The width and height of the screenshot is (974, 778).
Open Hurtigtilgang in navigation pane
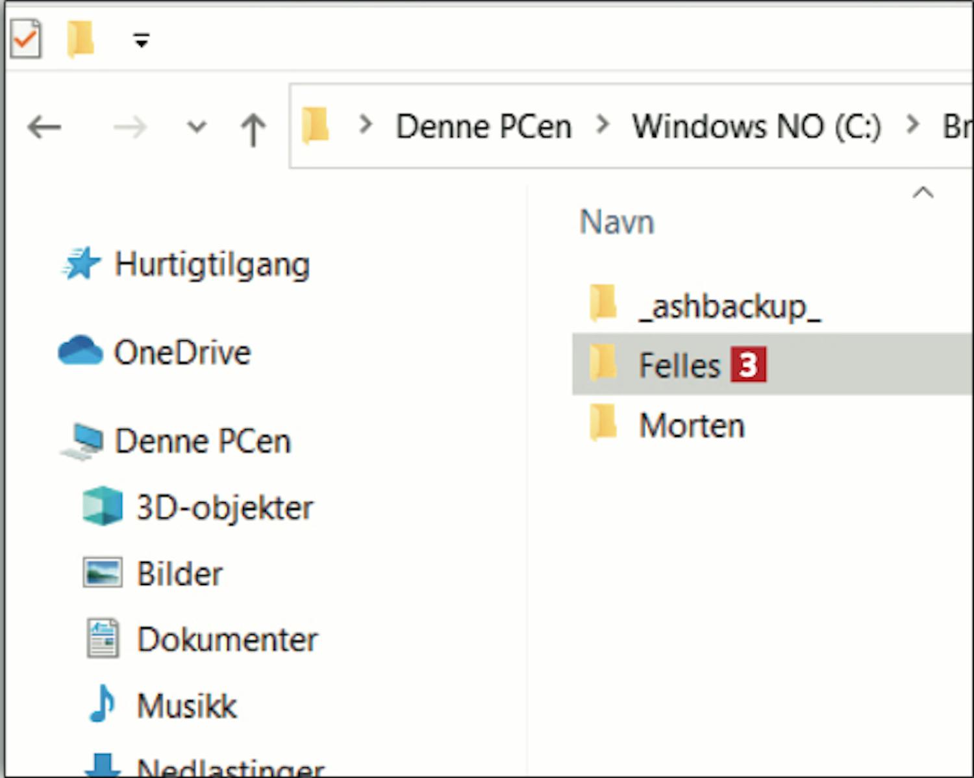[x=212, y=265]
